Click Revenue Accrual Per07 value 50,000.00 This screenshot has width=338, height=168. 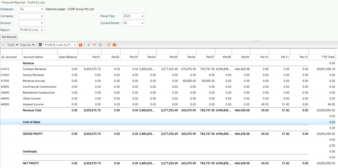[x=208, y=81]
